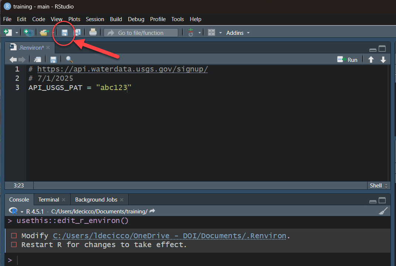This screenshot has width=396, height=266.
Task: Go to next section with down arrow
Action: pos(383,60)
